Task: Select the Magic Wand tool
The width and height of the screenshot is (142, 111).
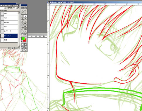Action: tap(25, 13)
